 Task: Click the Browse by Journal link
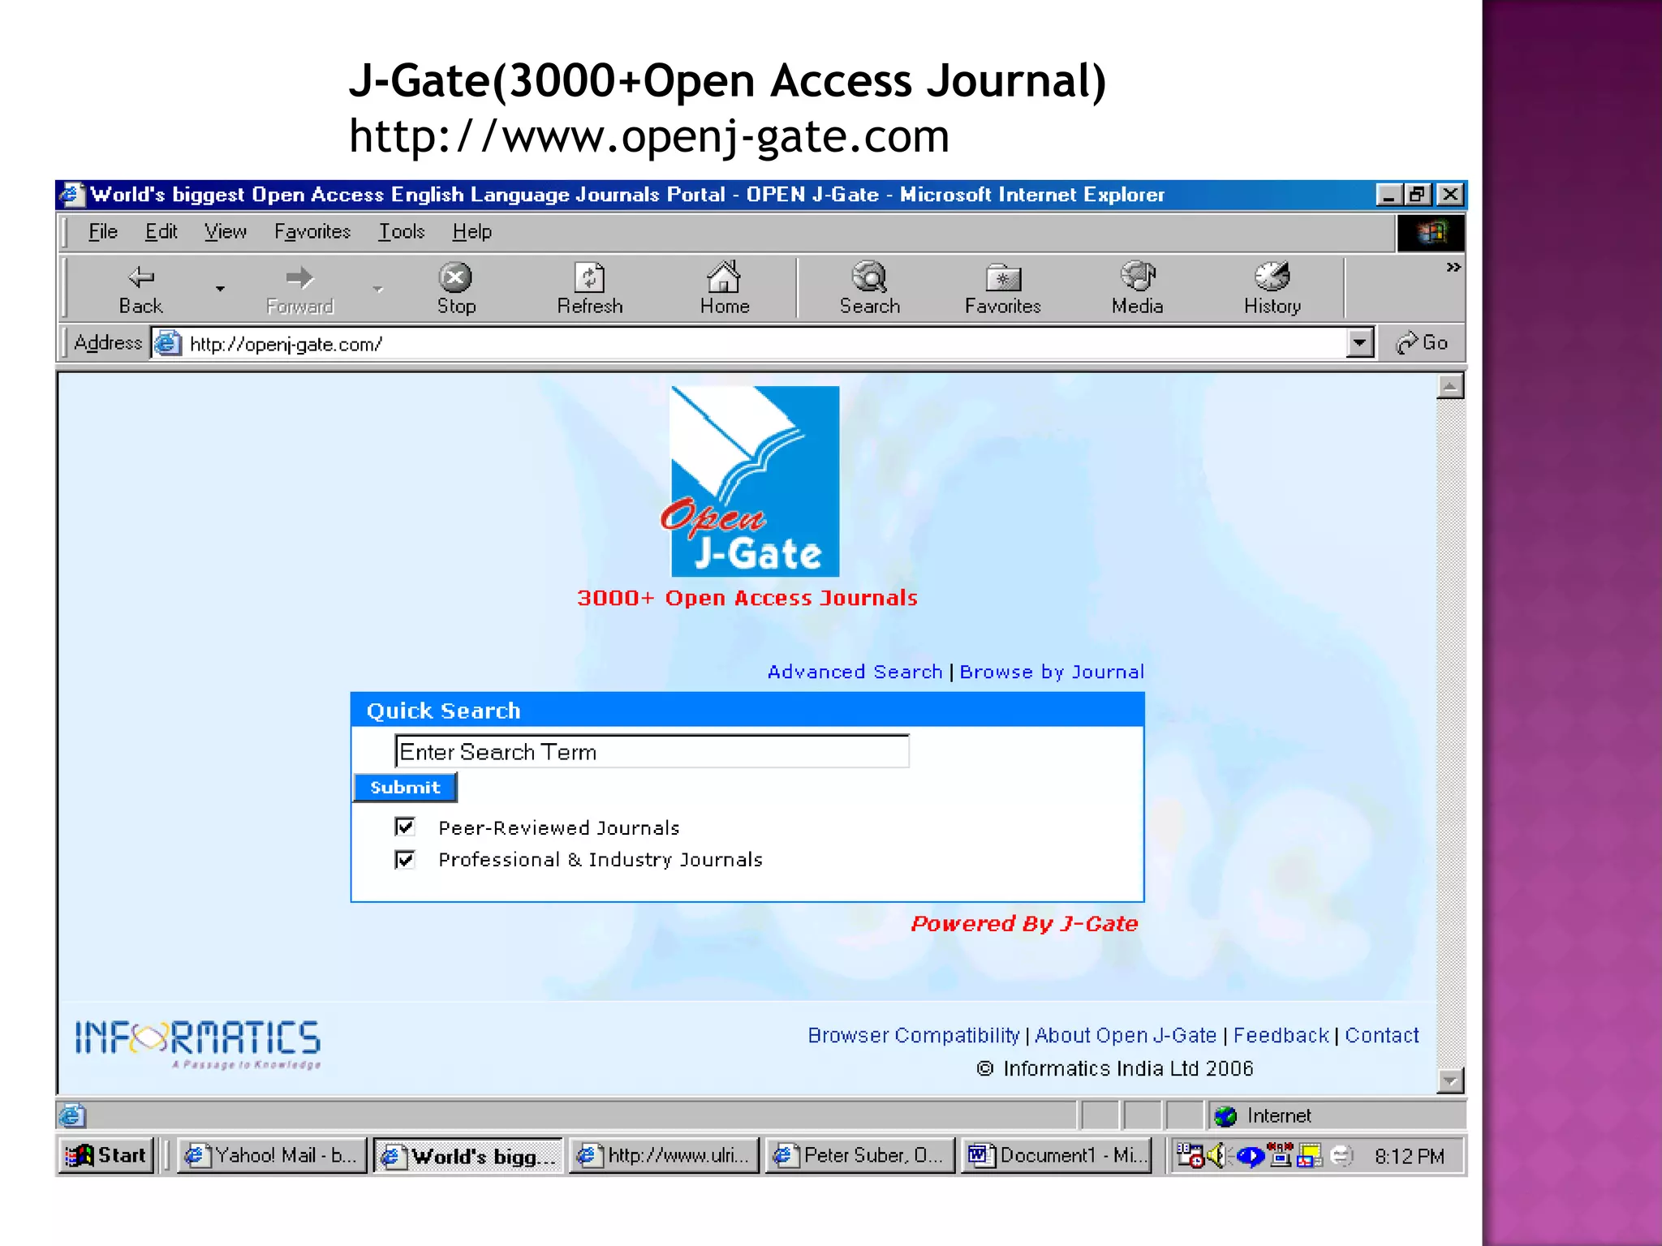coord(1052,672)
